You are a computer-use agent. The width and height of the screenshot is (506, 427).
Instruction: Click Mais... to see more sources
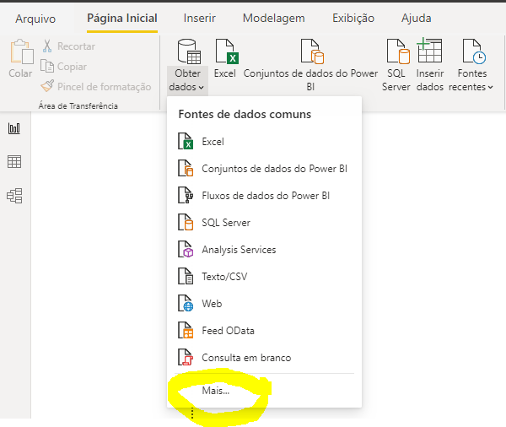tap(216, 391)
